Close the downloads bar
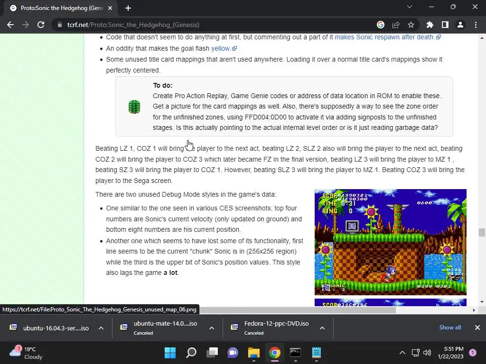The width and height of the screenshot is (486, 364). 477,328
